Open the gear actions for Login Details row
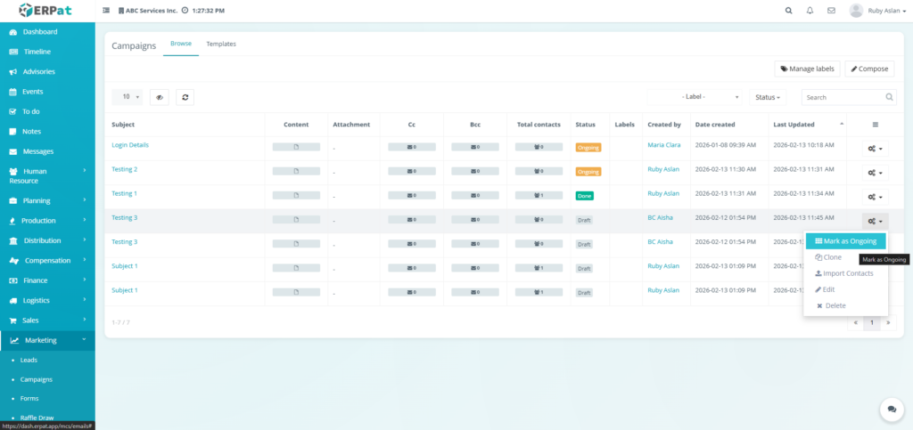 pyautogui.click(x=875, y=149)
